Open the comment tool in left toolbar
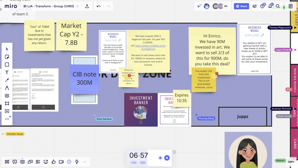The width and height of the screenshot is (298, 168). 7,96
